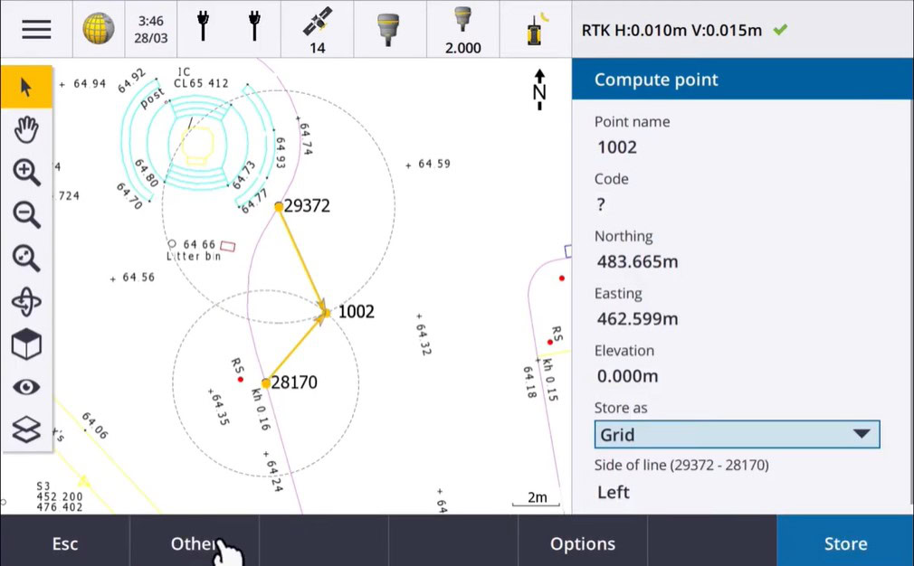Open the predefined 3D view cube
The image size is (914, 566).
coord(26,344)
